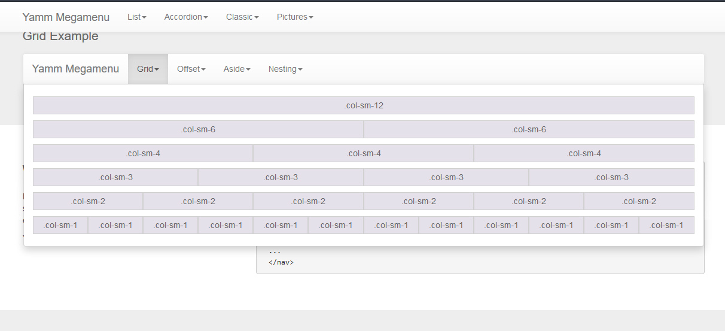Screen dimensions: 725x331
Task: Click the leftmost .col-sm-2 cell
Action: point(88,201)
